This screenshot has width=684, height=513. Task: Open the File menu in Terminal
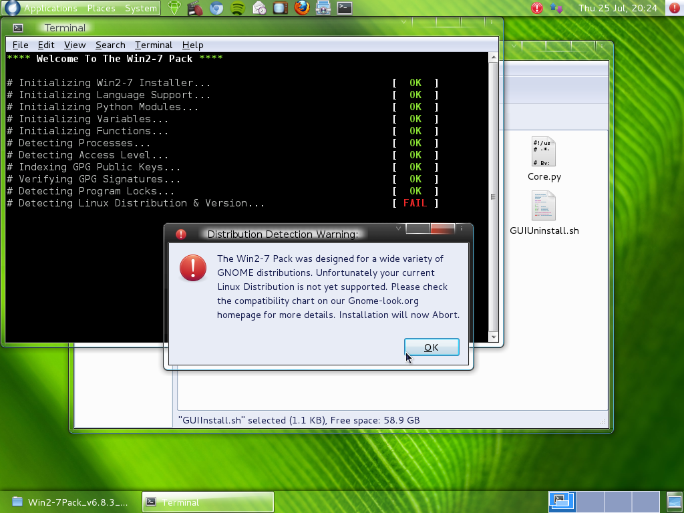click(21, 45)
